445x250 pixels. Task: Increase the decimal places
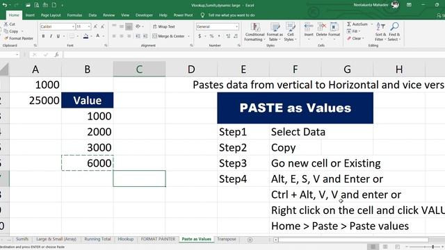(228, 36)
